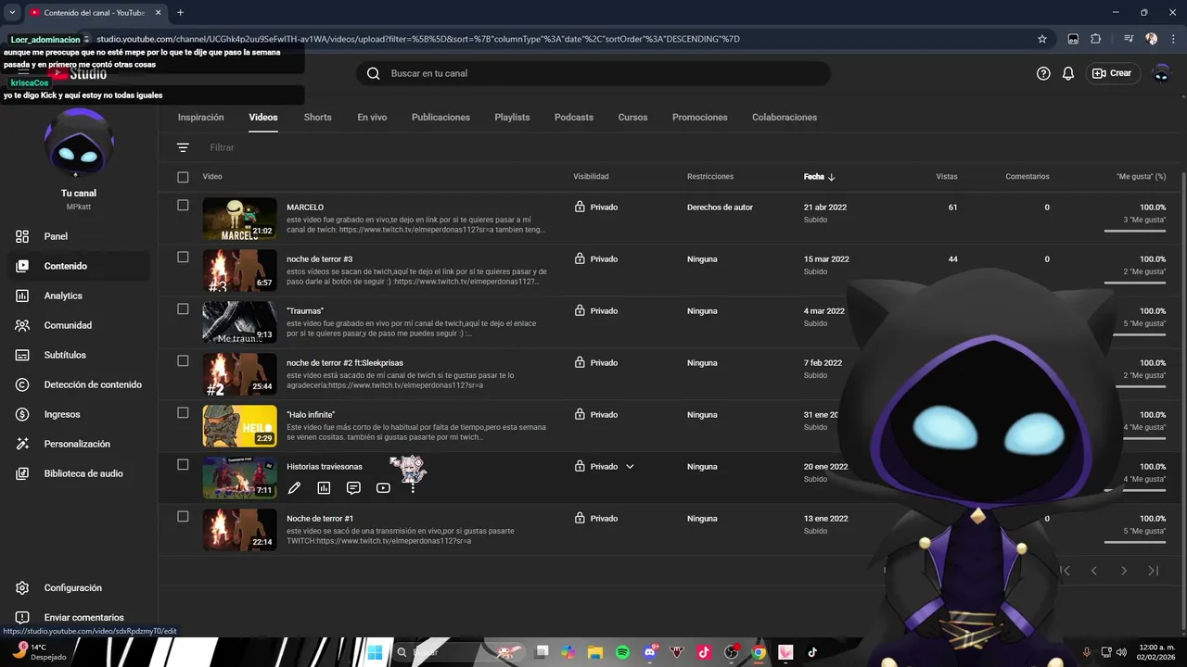
Task: Open comments icon for Historias traviesonas
Action: coord(353,487)
